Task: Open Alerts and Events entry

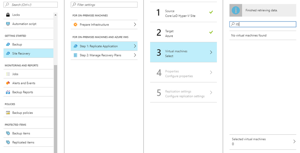Action: [x=29, y=83]
